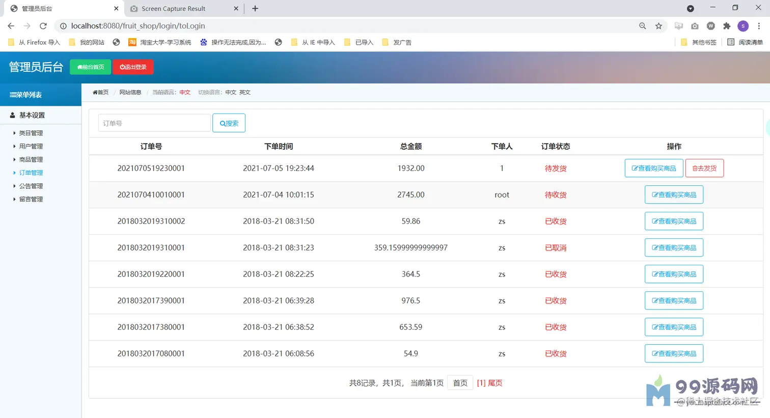This screenshot has height=418, width=770.
Task: Click the red 退出登录 button
Action: pyautogui.click(x=133, y=67)
